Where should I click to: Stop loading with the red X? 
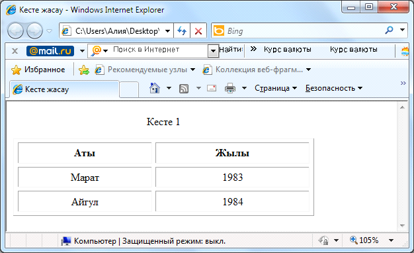click(x=198, y=31)
